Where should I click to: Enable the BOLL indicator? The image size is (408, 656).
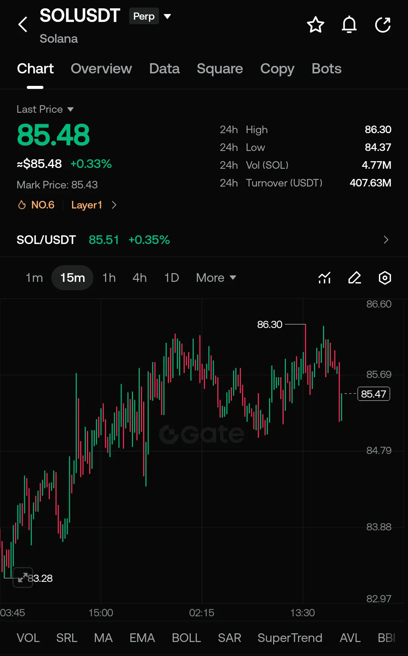point(186,638)
